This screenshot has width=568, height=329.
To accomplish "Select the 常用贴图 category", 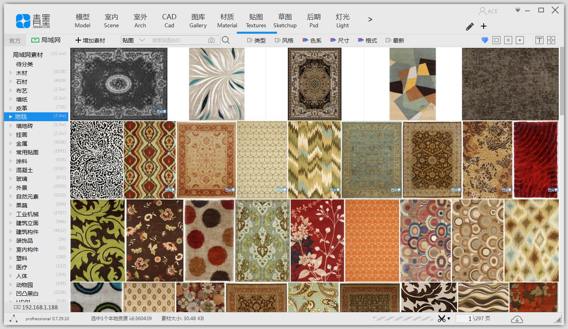I will (x=27, y=152).
